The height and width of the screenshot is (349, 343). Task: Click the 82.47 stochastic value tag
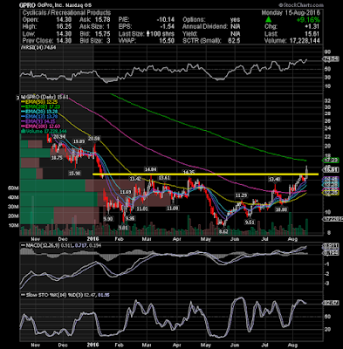tap(331, 303)
